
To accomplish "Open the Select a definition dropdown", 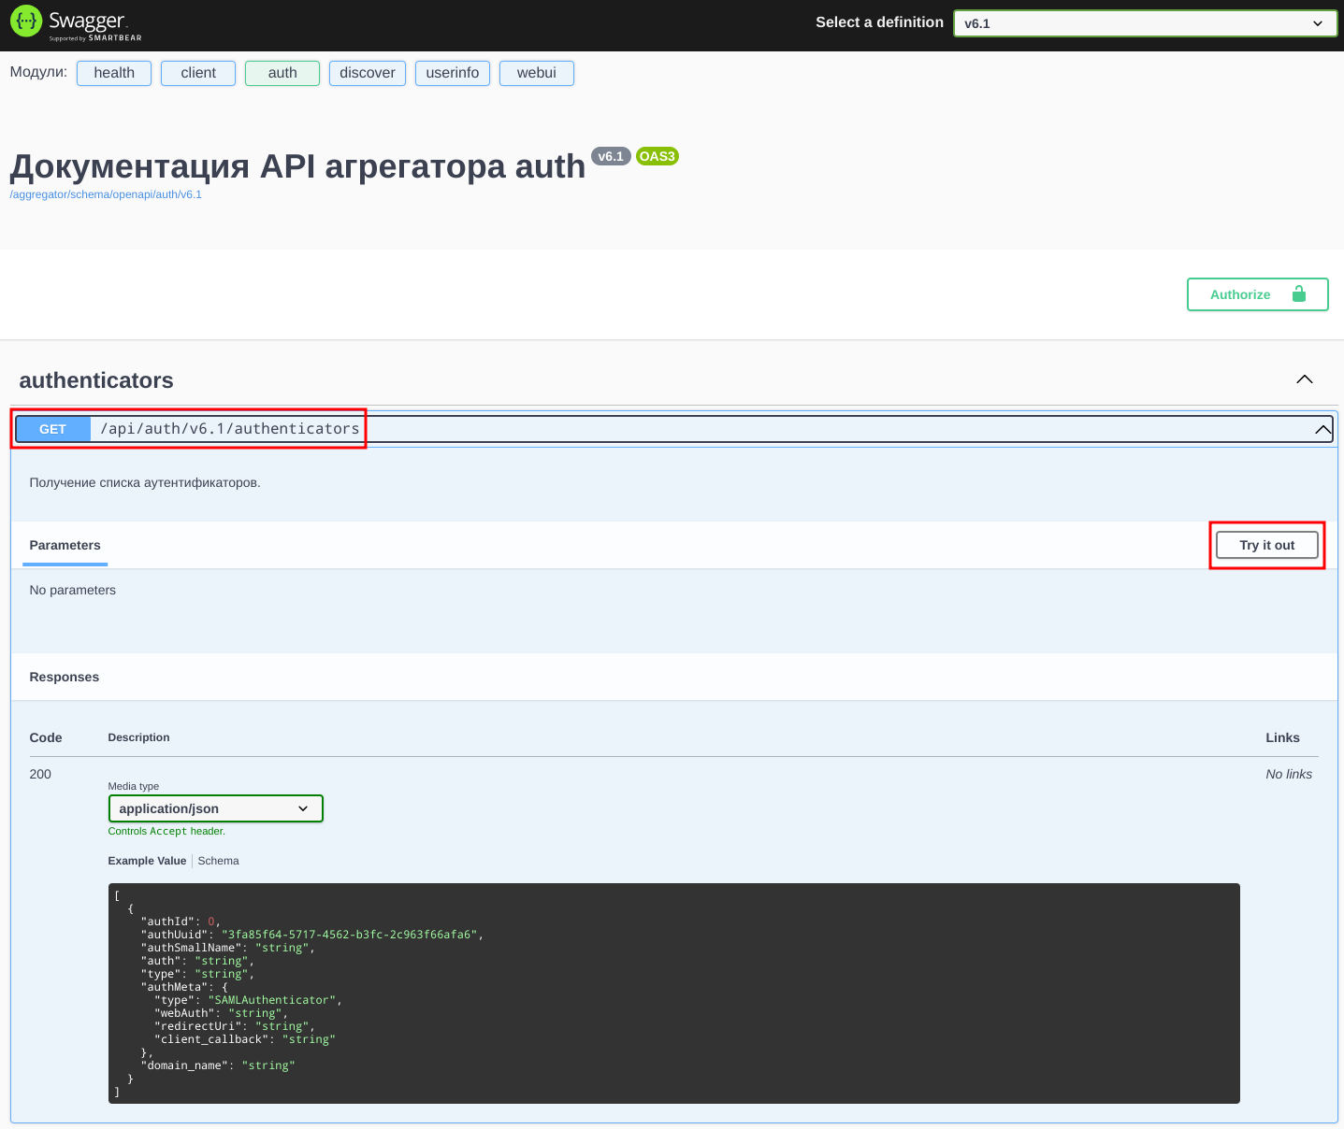I will [1146, 23].
